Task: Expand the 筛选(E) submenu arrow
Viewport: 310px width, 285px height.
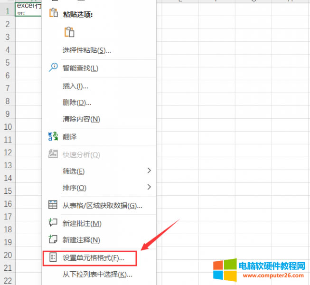Action: coord(149,171)
